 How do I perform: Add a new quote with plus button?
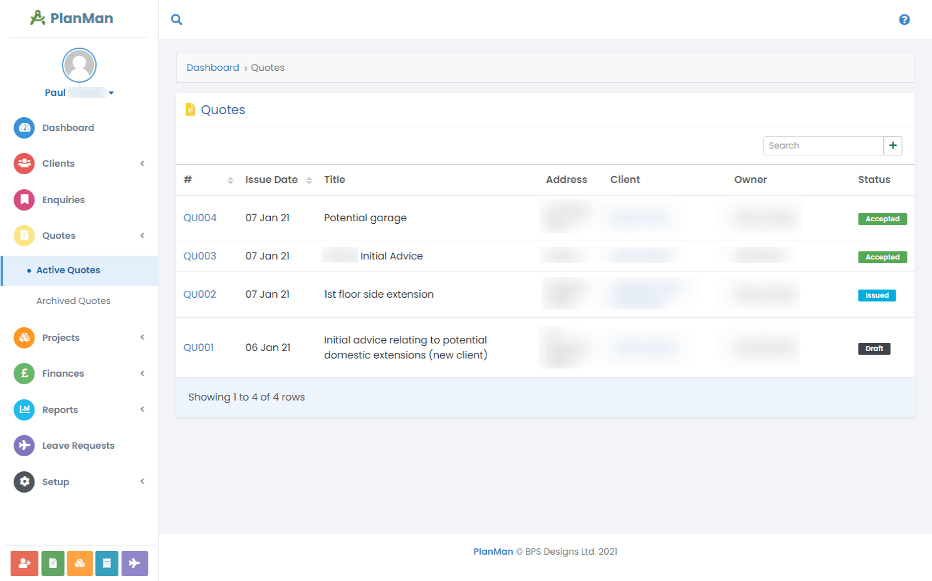point(893,145)
